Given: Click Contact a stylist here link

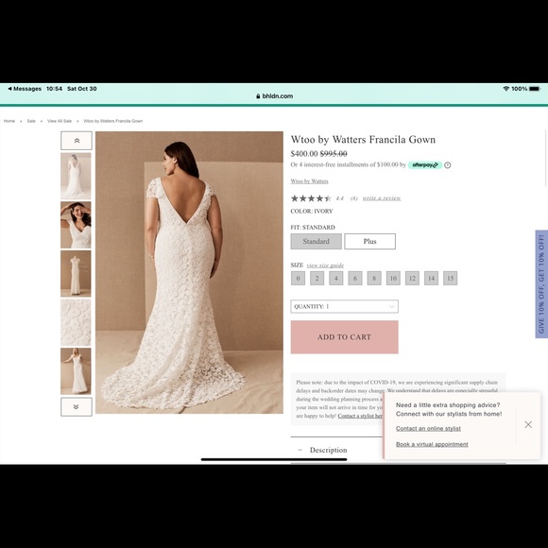Looking at the screenshot, I should point(360,416).
